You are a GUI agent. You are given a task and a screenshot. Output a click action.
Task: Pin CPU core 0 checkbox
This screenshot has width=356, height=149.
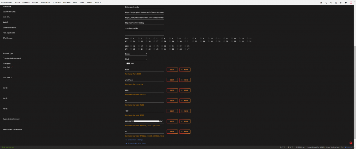coord(131,38)
